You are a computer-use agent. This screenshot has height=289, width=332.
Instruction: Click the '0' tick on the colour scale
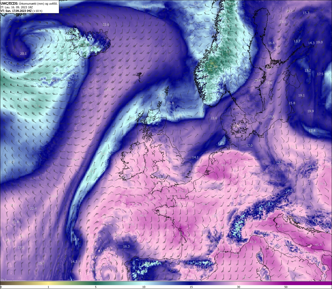(1, 287)
